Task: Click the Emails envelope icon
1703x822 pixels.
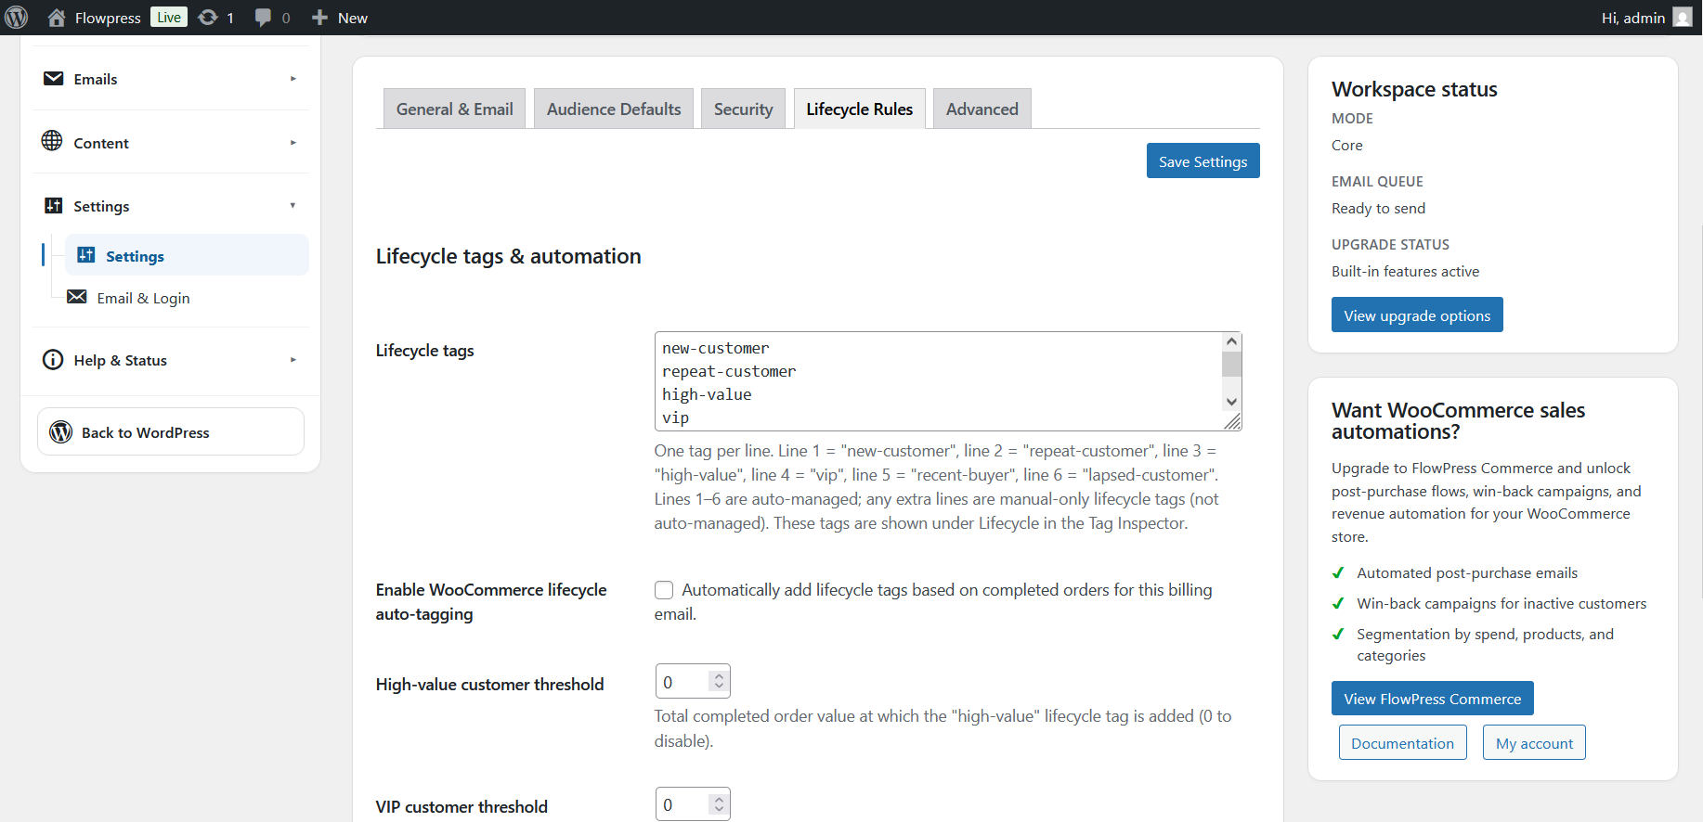Action: [54, 79]
